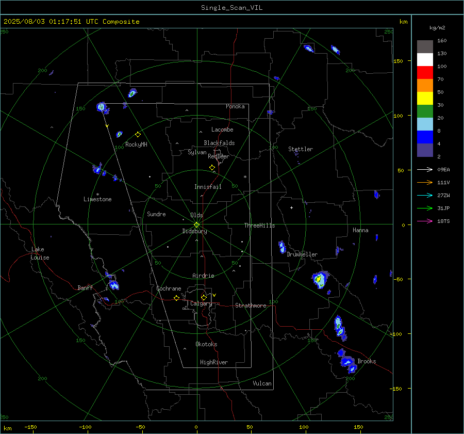
Task: Click the 18TS legend text
Action: 443,221
